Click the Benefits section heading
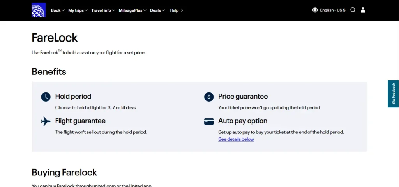This screenshot has height=187, width=399. pos(49,72)
